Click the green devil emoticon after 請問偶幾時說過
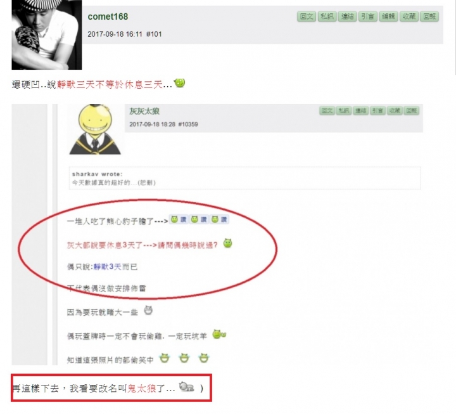Screen dimensions: 456x414 (227, 243)
